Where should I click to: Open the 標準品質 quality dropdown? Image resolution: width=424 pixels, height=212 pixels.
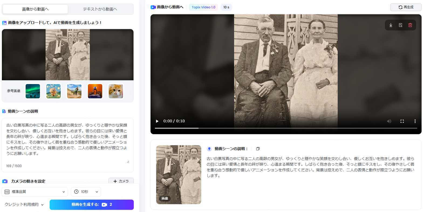pyautogui.click(x=35, y=192)
